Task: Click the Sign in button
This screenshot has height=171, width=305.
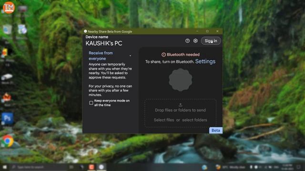Action: 211,41
